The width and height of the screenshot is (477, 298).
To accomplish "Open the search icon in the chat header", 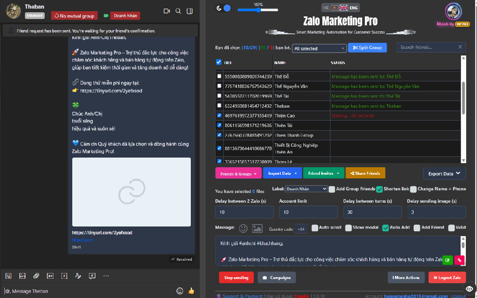I will 178,11.
